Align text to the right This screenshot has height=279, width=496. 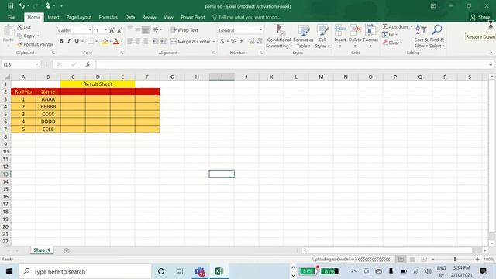pyautogui.click(x=145, y=41)
